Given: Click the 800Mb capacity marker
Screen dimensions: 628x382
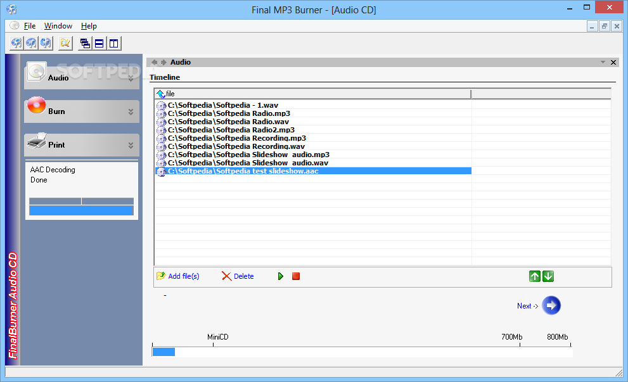Looking at the screenshot, I should [x=557, y=337].
